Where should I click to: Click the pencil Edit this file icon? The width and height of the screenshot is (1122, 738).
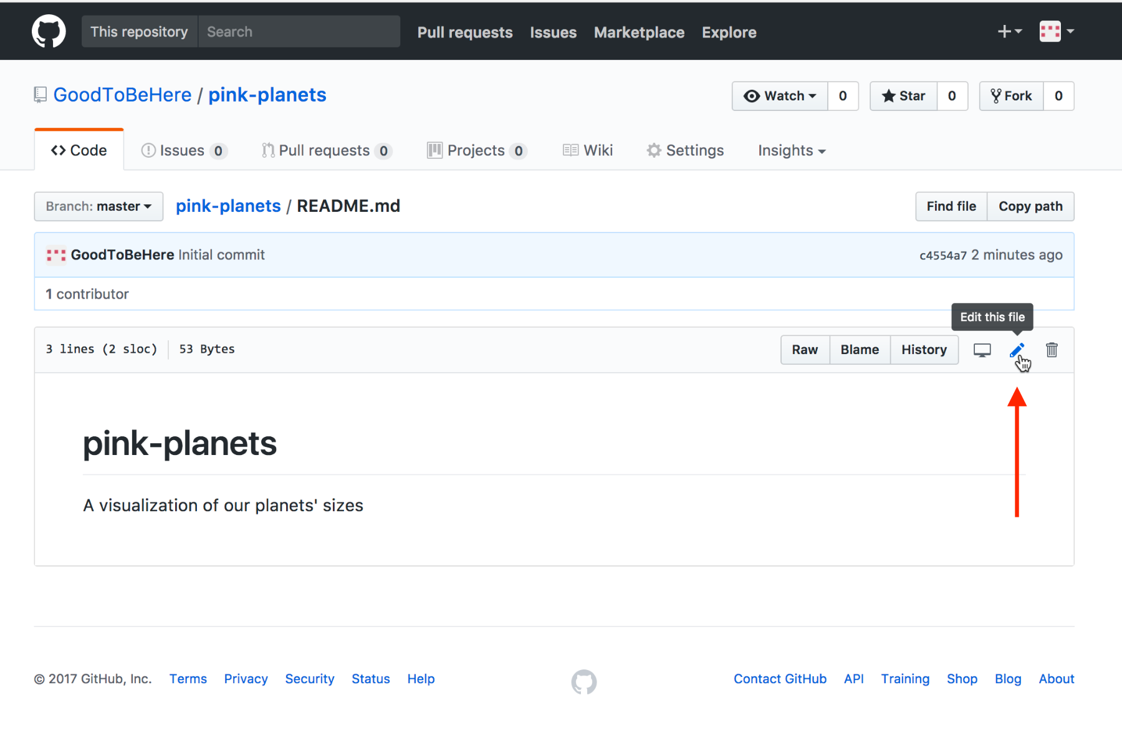(1017, 350)
